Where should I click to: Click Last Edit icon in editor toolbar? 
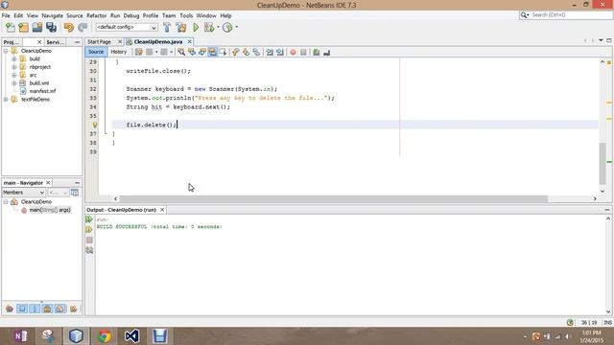point(138,52)
